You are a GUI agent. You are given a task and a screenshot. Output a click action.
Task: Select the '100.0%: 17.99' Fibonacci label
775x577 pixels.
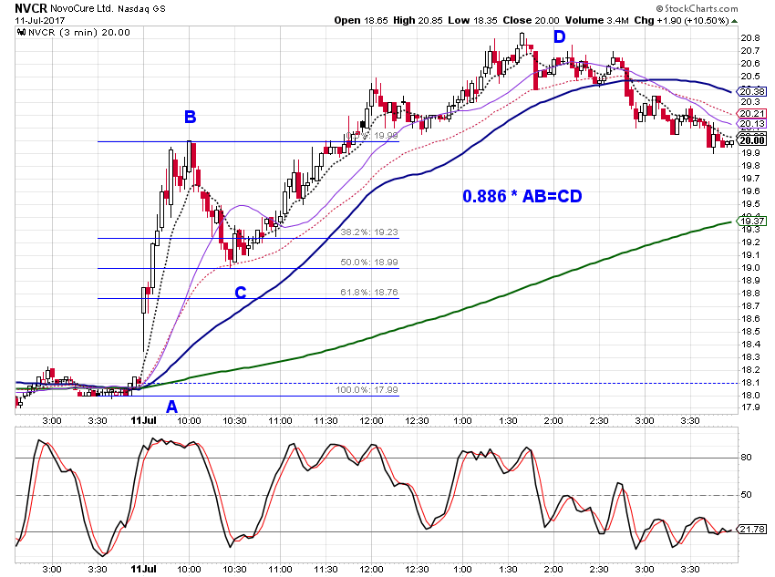[367, 390]
